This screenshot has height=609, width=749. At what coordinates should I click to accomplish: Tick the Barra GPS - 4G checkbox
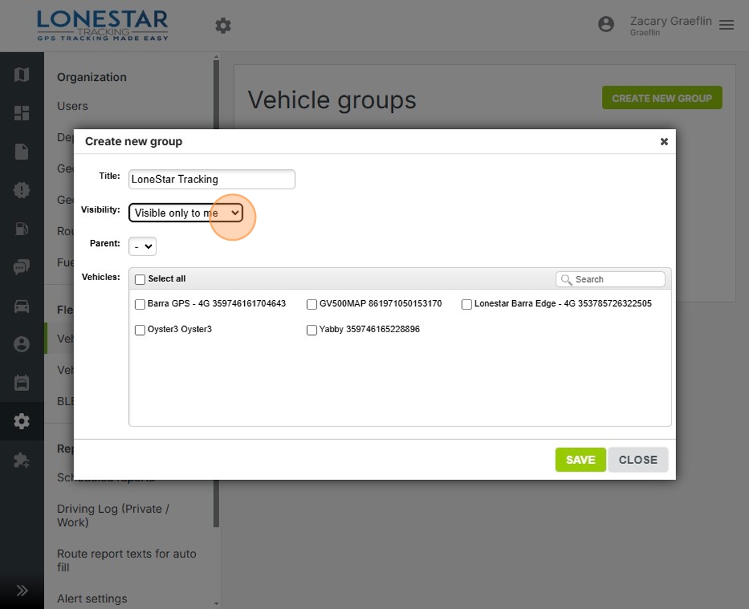click(140, 304)
